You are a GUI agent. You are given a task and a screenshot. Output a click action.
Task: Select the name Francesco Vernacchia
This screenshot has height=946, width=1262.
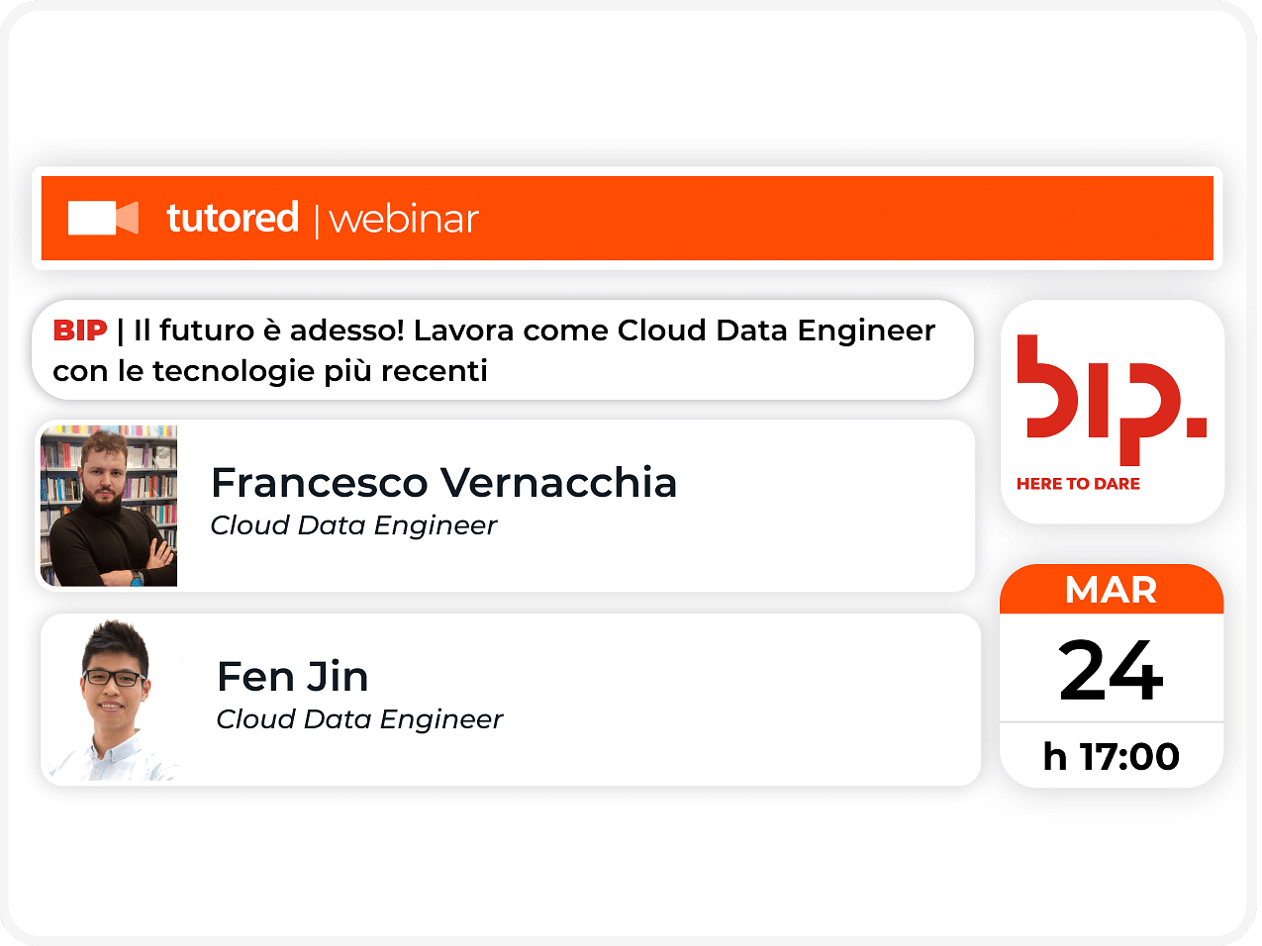point(444,483)
